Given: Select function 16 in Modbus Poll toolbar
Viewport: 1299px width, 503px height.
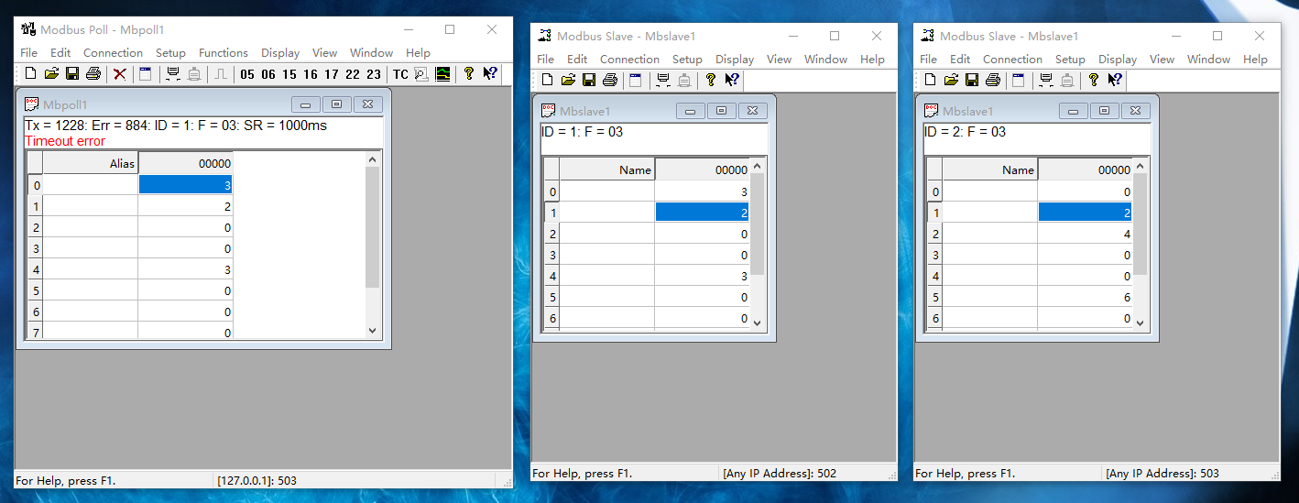Looking at the screenshot, I should click(311, 74).
